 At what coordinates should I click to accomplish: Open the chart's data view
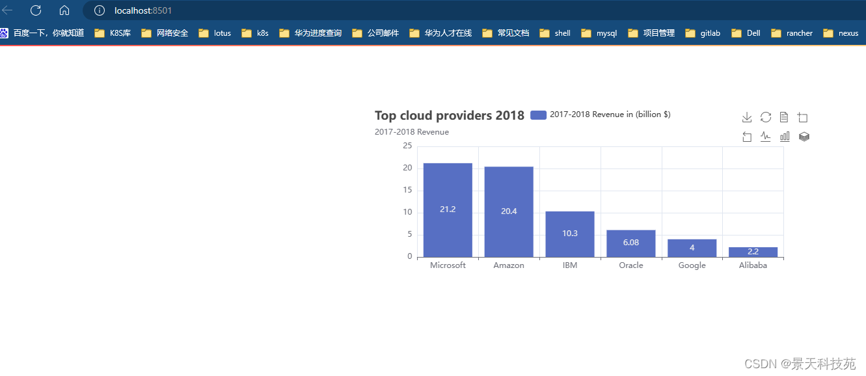tap(784, 117)
